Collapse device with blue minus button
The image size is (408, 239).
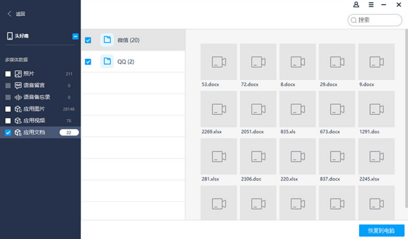point(75,36)
